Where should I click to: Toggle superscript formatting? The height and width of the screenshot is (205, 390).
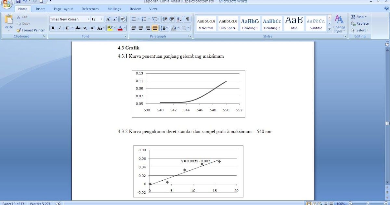92,28
